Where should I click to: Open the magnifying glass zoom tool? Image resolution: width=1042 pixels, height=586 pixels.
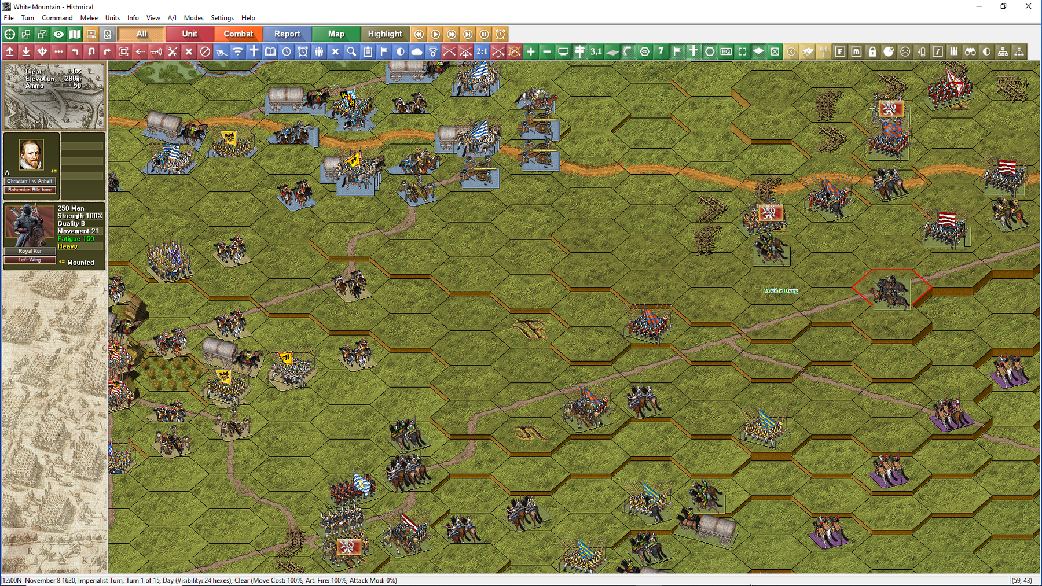tap(350, 51)
